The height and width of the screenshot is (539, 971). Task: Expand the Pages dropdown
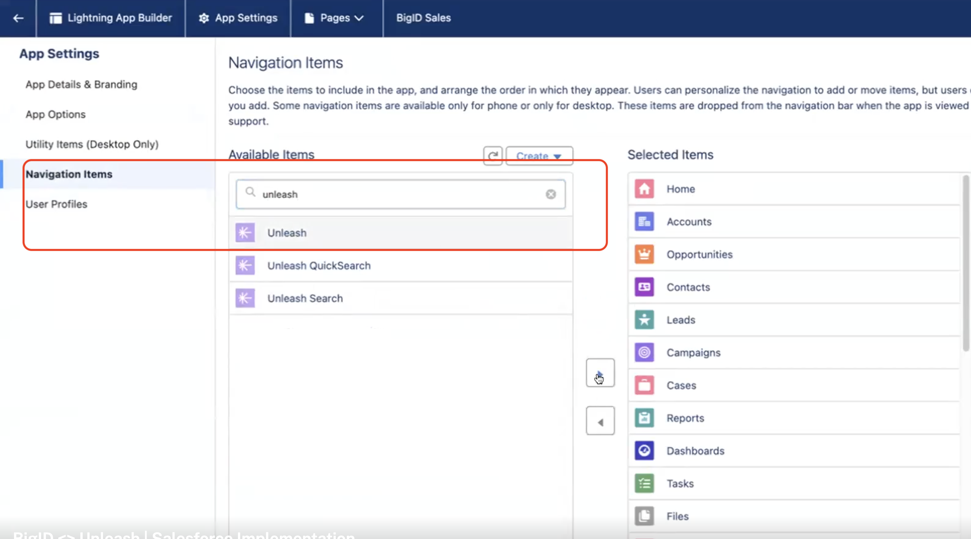(x=334, y=18)
